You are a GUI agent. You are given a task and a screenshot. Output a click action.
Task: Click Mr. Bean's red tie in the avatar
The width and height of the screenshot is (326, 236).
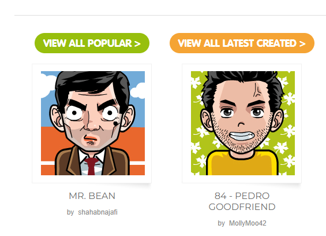coord(91,166)
